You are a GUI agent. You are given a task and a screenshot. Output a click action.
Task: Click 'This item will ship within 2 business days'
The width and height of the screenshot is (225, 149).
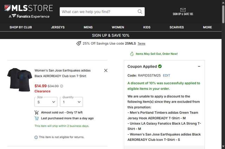tap(62, 126)
